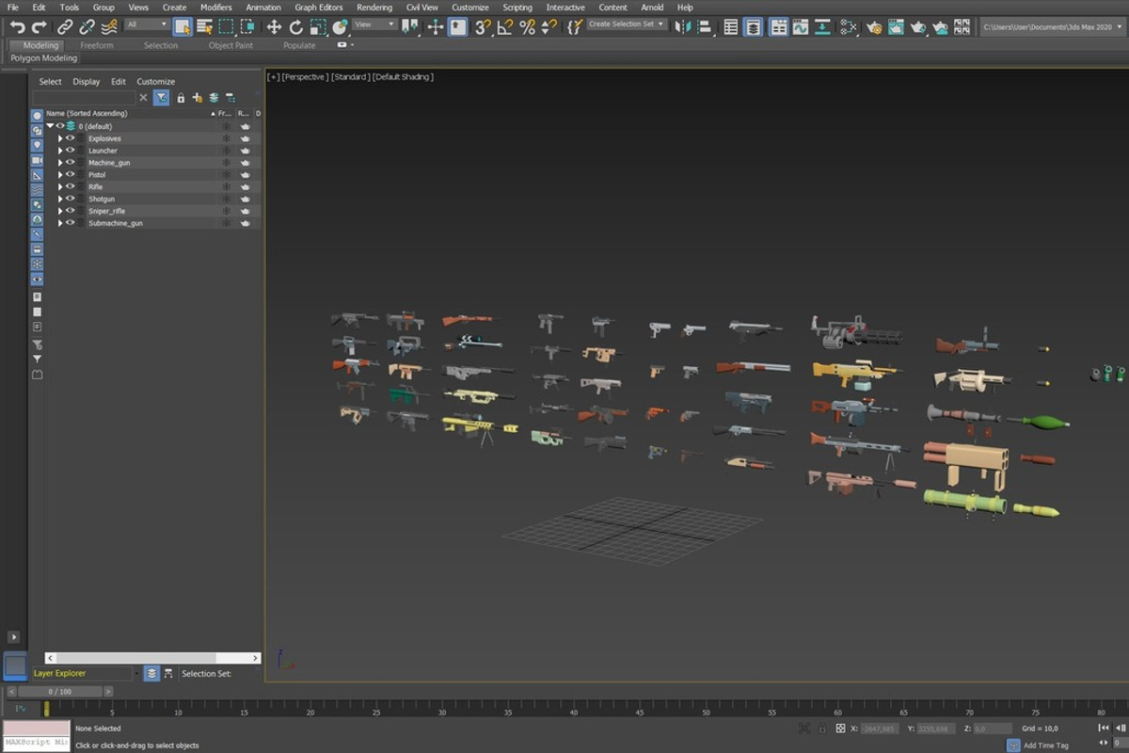Viewport: 1129px width, 753px height.
Task: Switch to the Object Paint ribbon tab
Action: click(x=231, y=45)
